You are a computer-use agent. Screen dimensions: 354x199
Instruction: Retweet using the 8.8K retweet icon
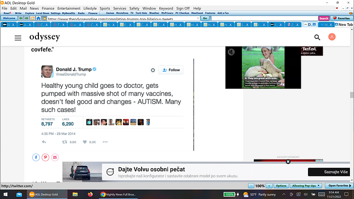click(x=65, y=142)
